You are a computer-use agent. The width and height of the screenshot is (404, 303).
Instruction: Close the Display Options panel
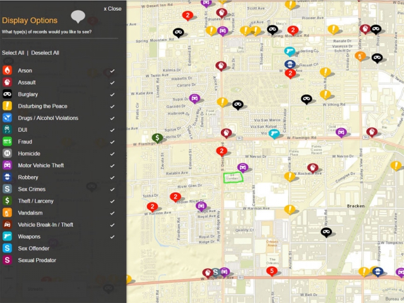(x=112, y=9)
